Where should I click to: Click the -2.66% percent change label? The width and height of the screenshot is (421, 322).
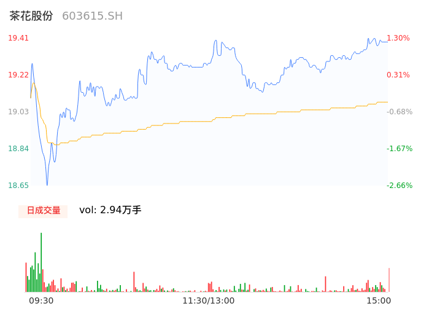400,186
